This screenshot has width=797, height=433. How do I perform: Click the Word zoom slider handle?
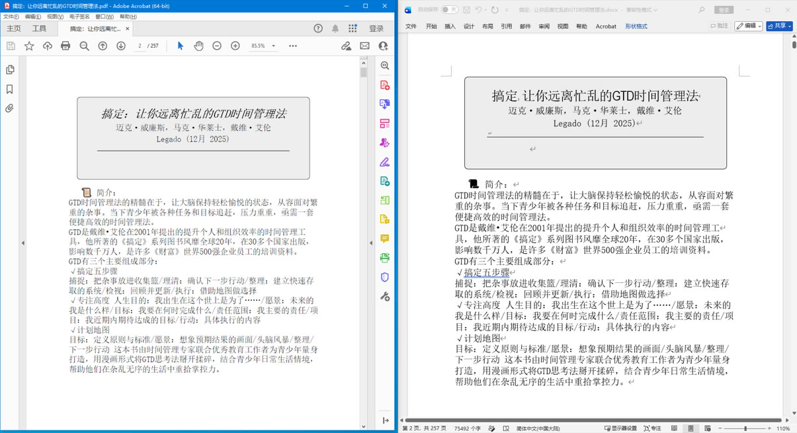pyautogui.click(x=745, y=428)
